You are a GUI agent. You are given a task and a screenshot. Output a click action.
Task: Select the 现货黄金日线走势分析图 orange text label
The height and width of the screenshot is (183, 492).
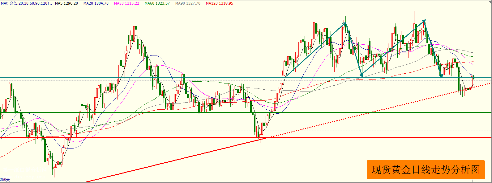point(426,169)
